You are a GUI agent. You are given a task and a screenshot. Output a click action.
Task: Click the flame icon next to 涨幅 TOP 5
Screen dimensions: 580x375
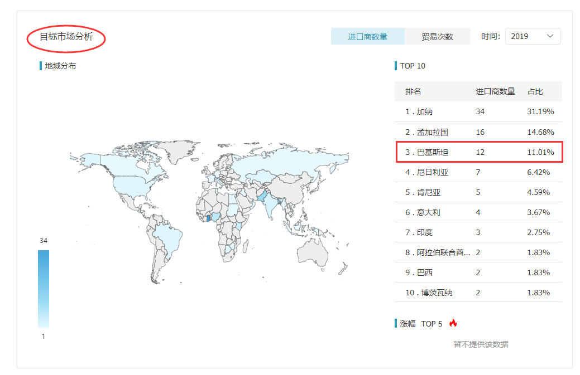pos(453,324)
